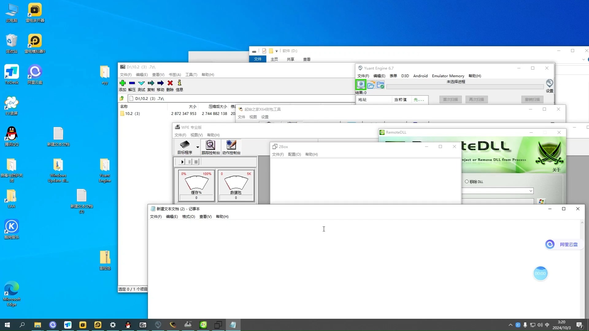Show hidden system tray icons chevron
Viewport: 589px width, 331px height.
tap(510, 325)
